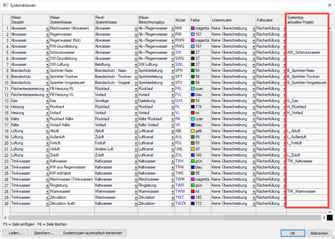Open Linienmuster dropdown in row 30
The width and height of the screenshot is (335, 239).
point(254,204)
